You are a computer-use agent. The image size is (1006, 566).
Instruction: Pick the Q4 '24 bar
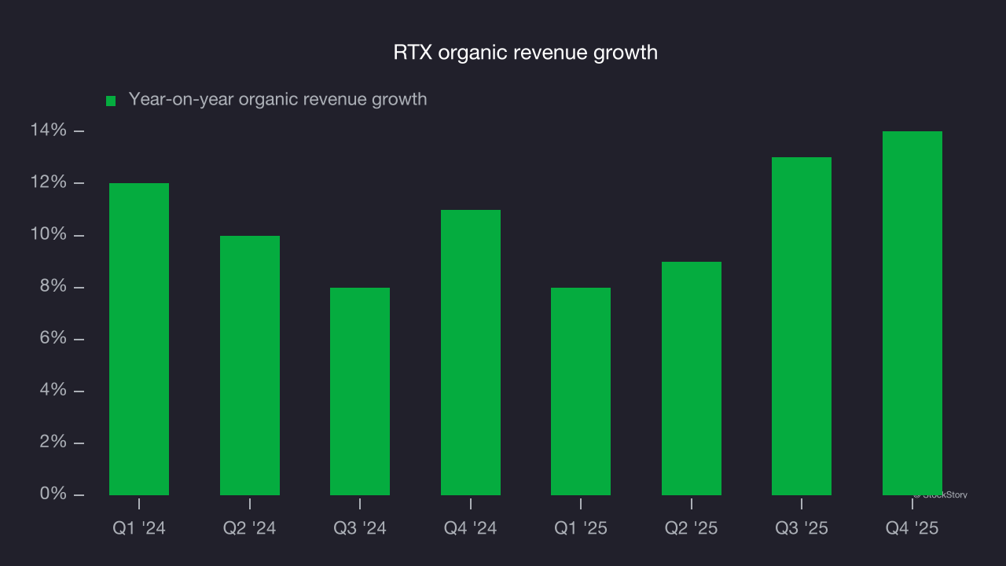pos(471,352)
